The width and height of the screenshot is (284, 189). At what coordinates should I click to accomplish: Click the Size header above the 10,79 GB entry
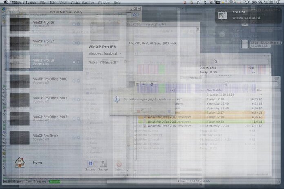259,90
